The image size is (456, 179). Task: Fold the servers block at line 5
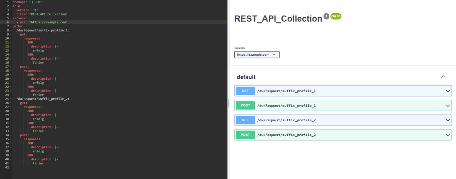pos(11,18)
